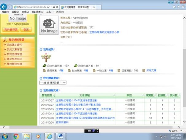Open the favorites star icon
Image resolution: width=186 pixels, height=140 pixels.
click(x=179, y=6)
